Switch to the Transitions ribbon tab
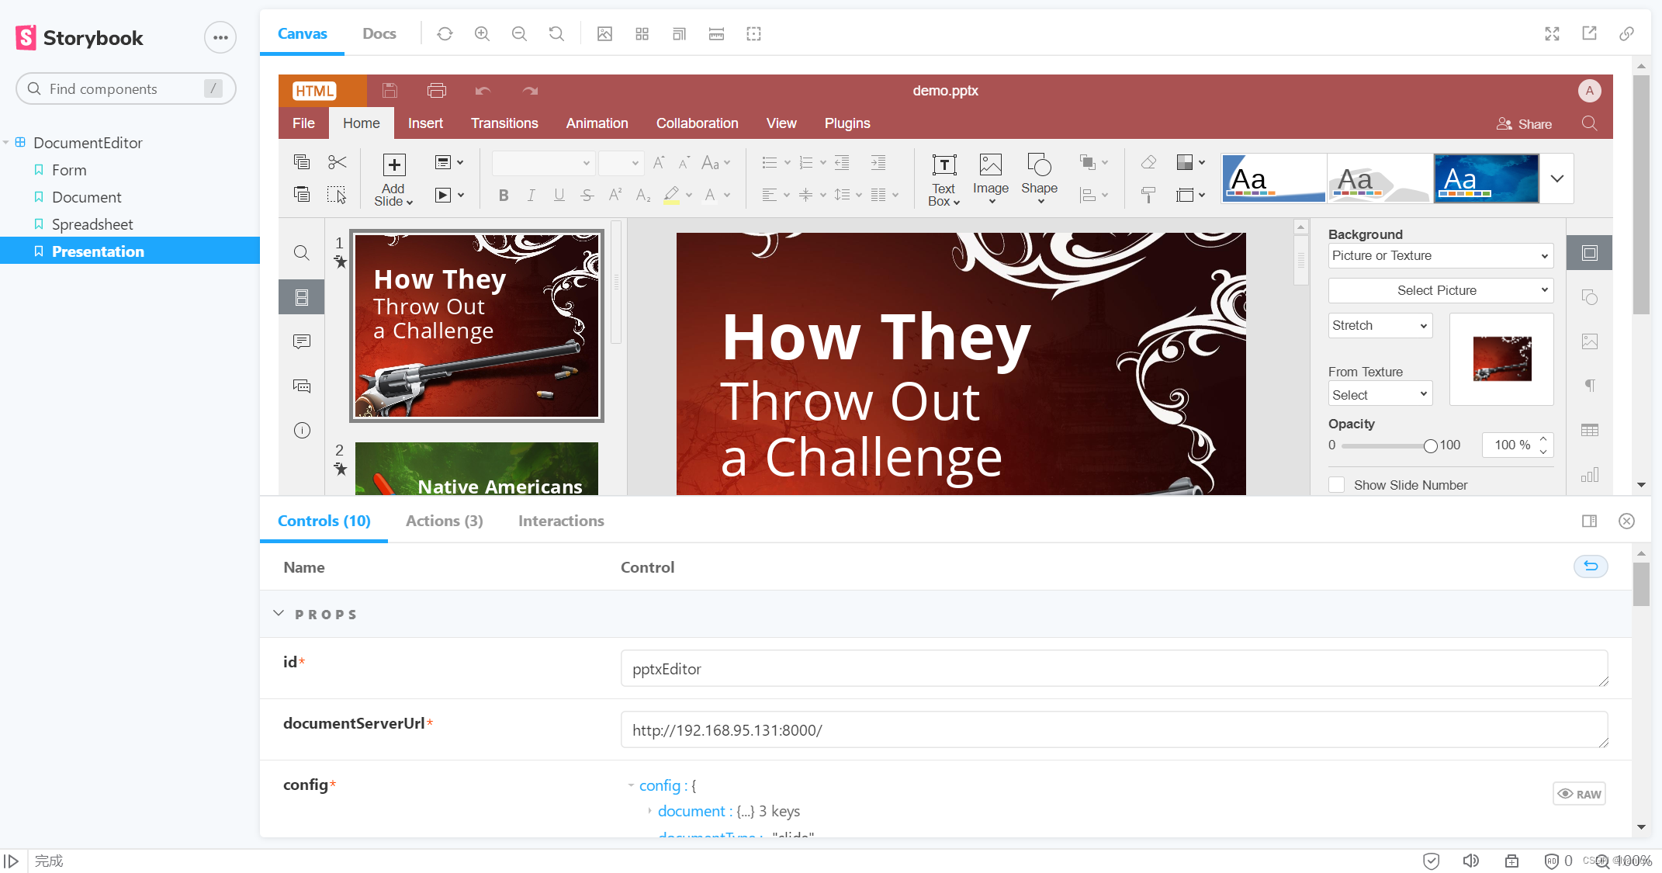Screen dimensions: 1662x873 504,123
